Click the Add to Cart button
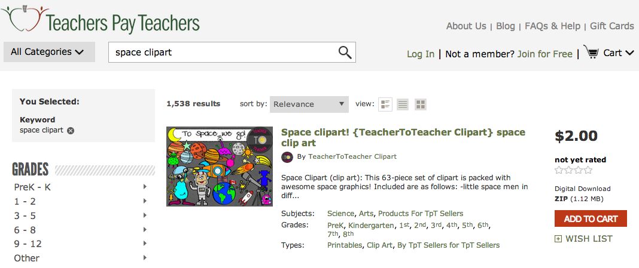Screen dimensions: 639x268 tap(591, 219)
